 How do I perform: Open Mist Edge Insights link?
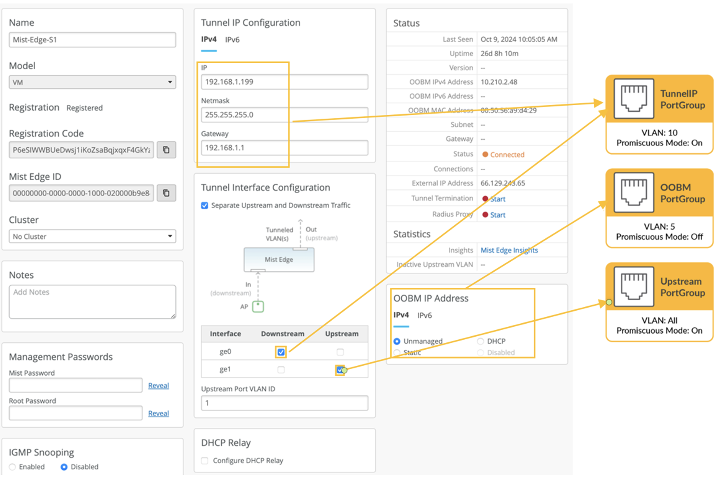[x=509, y=250]
